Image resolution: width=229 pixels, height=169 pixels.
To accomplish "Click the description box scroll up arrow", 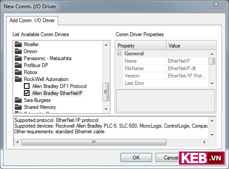I will (x=212, y=121).
